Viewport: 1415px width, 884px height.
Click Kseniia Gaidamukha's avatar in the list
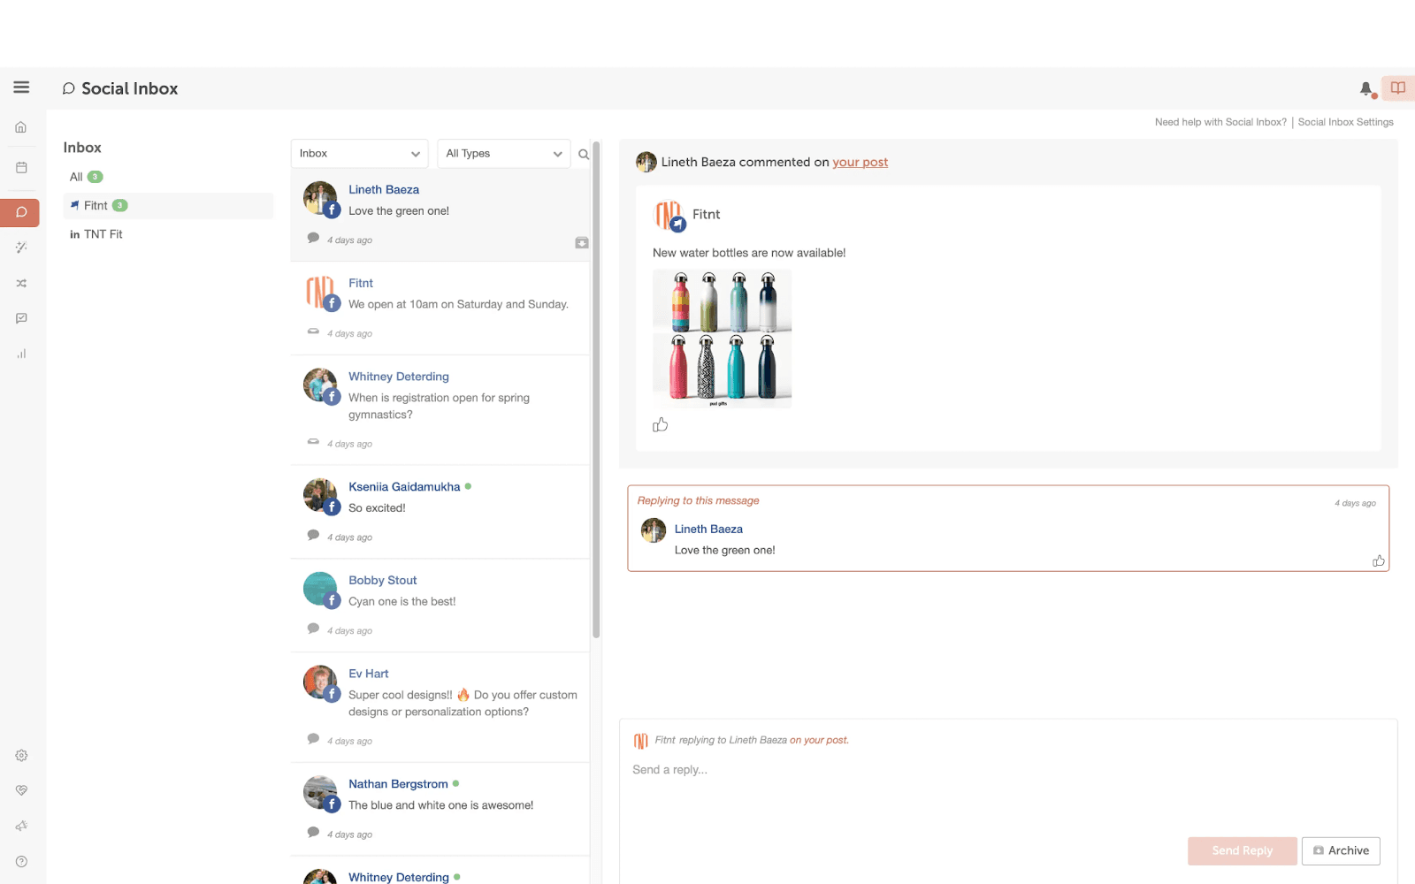click(x=320, y=495)
